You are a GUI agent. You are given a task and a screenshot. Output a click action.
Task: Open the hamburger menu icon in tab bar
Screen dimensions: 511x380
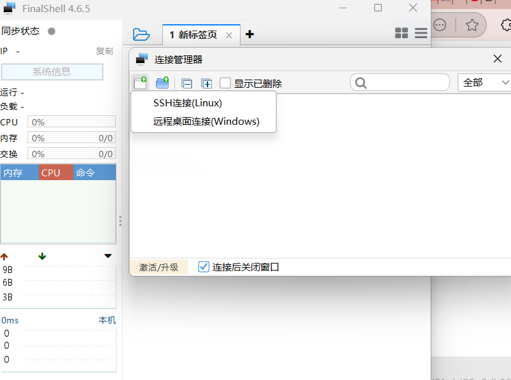click(421, 33)
